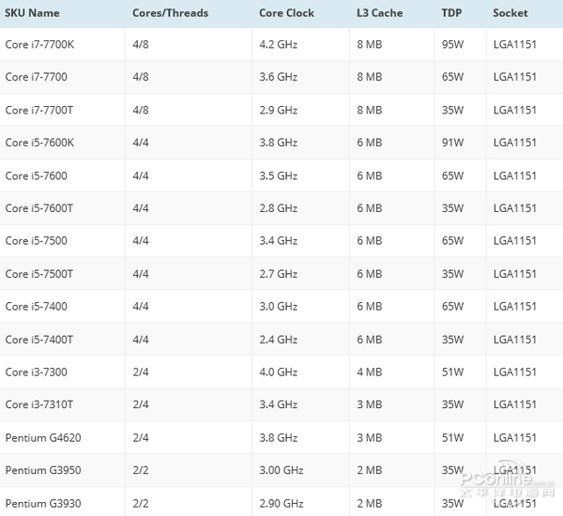The width and height of the screenshot is (563, 516).
Task: Click the 4.0 GHz core clock value
Action: click(279, 372)
